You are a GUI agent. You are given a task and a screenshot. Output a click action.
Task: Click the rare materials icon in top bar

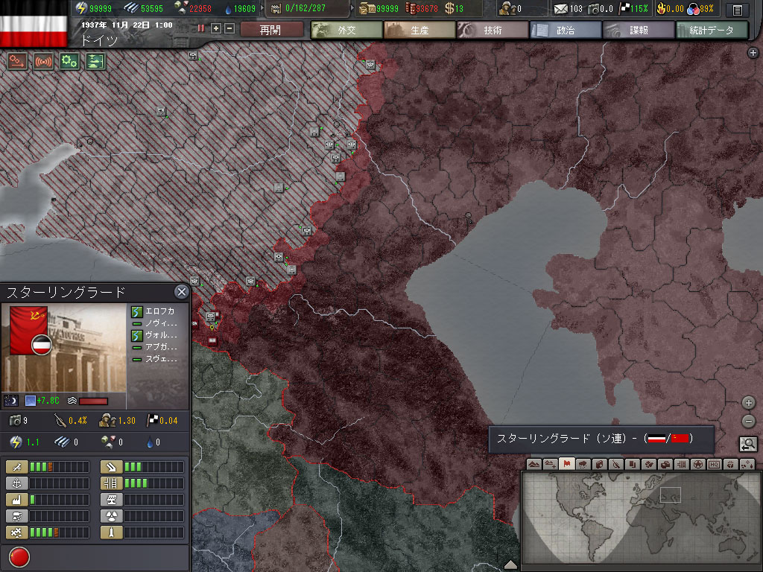(x=181, y=7)
